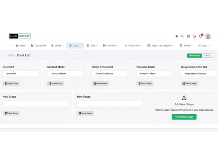Toggle fullscreen mode icon in header
The image size is (218, 164).
[x=188, y=36]
